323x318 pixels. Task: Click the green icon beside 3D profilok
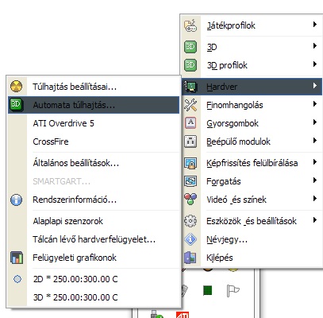click(190, 65)
